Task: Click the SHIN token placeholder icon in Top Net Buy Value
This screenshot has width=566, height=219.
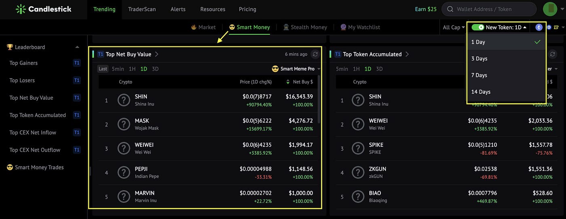Action: tap(124, 100)
